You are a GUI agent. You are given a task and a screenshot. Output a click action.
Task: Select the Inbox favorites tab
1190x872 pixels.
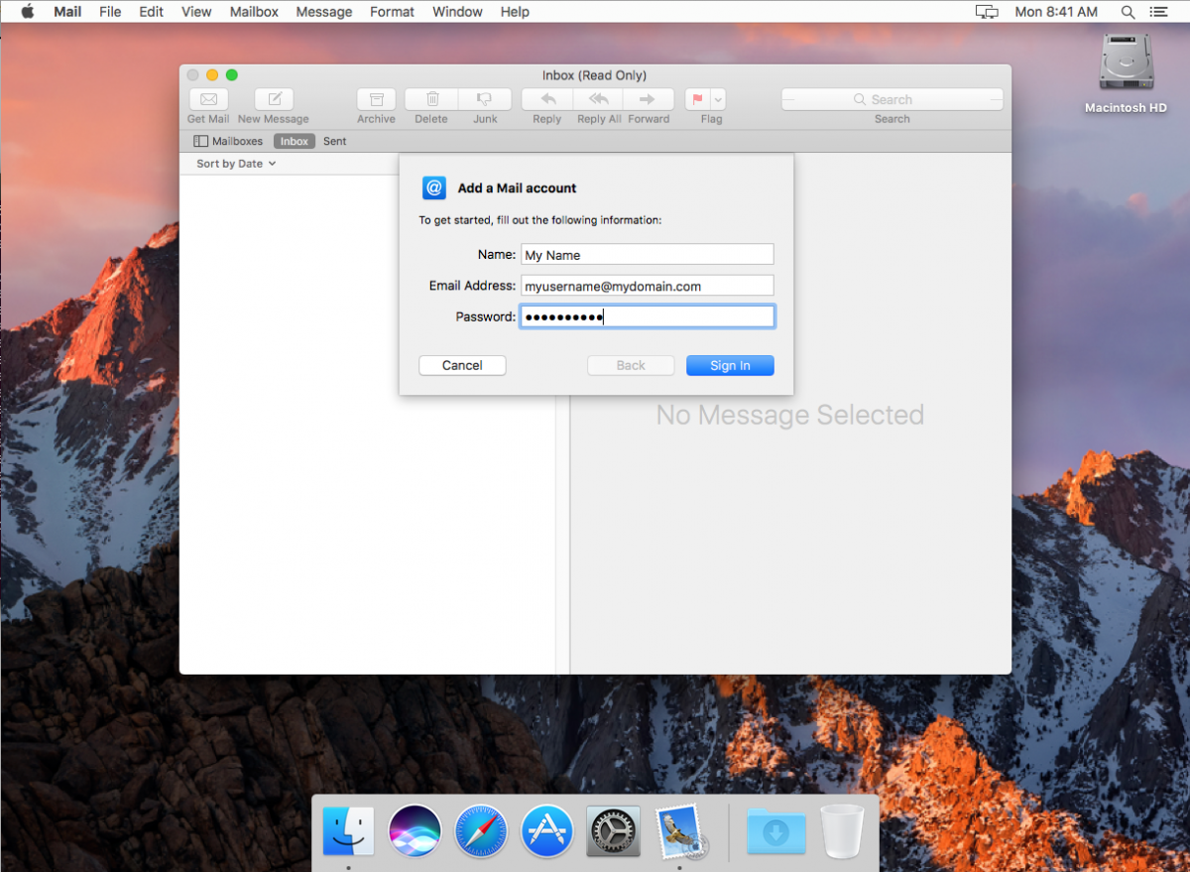point(295,141)
